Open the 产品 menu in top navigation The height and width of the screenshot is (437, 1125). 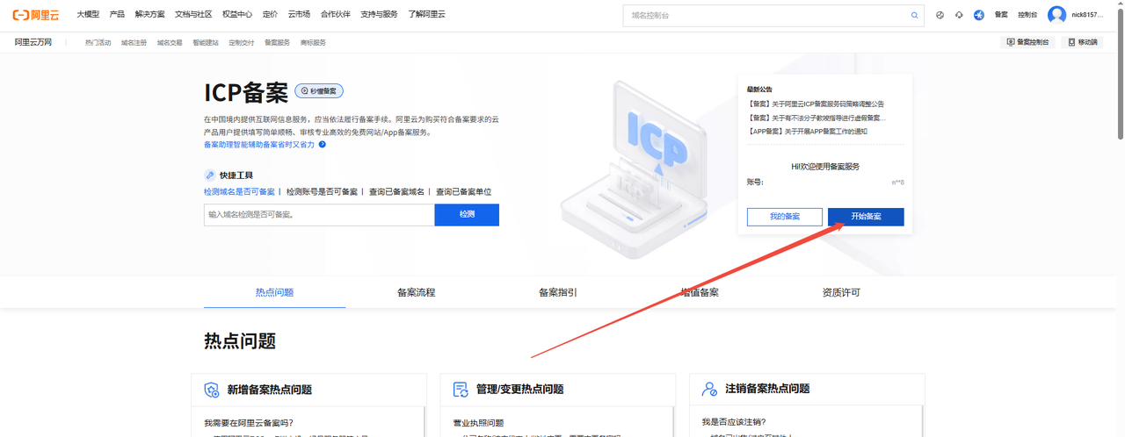(x=117, y=15)
